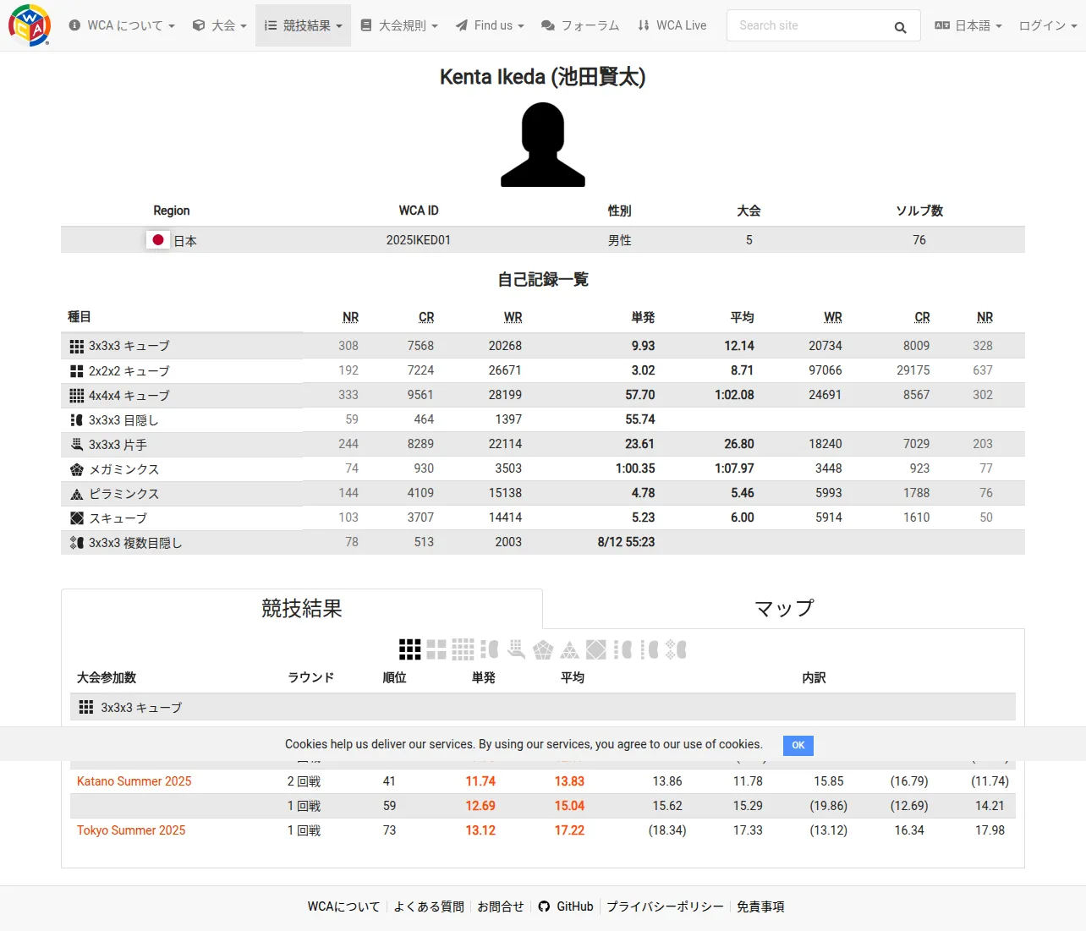The image size is (1086, 931).
Task: Click the Japan flag icon
Action: [x=157, y=240]
